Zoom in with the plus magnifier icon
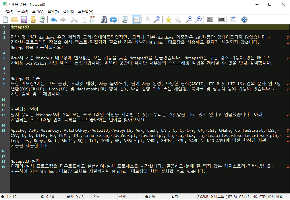 [x=189, y=20]
